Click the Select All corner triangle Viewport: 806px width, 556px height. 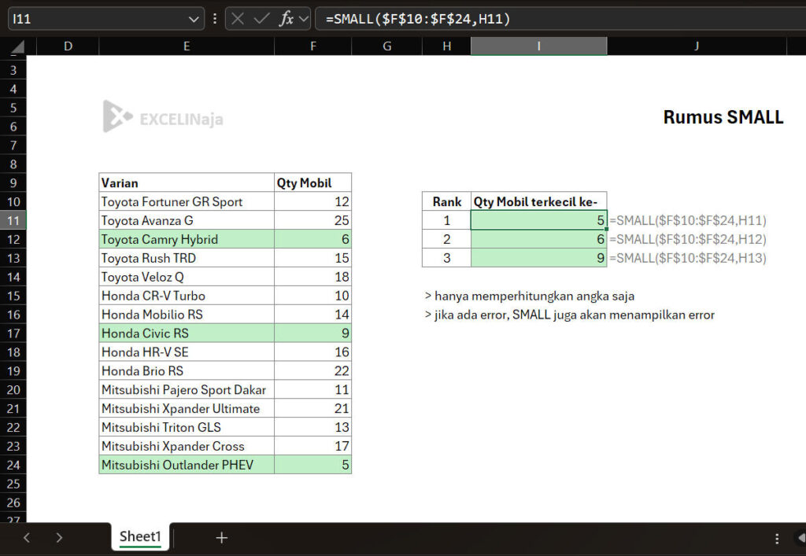click(x=17, y=46)
